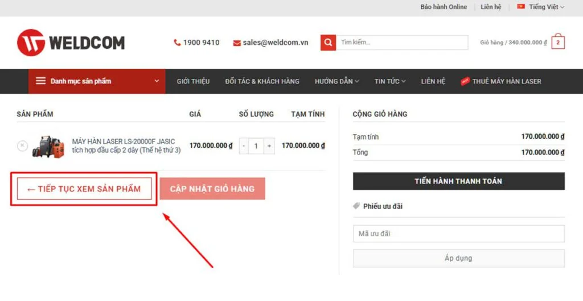Click the Áp dụng coupon button
This screenshot has width=583, height=301.
458,258
